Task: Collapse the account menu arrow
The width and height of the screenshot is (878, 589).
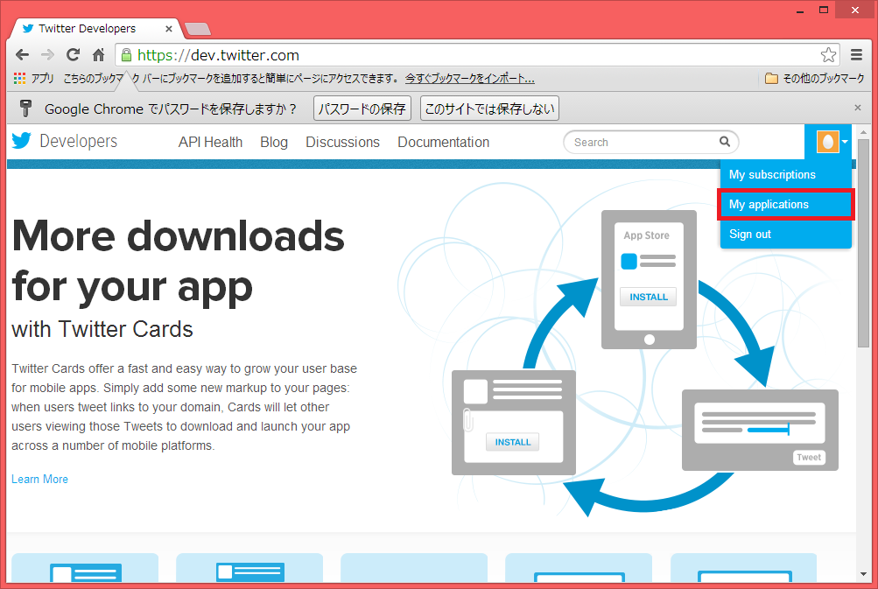Action: (x=845, y=142)
